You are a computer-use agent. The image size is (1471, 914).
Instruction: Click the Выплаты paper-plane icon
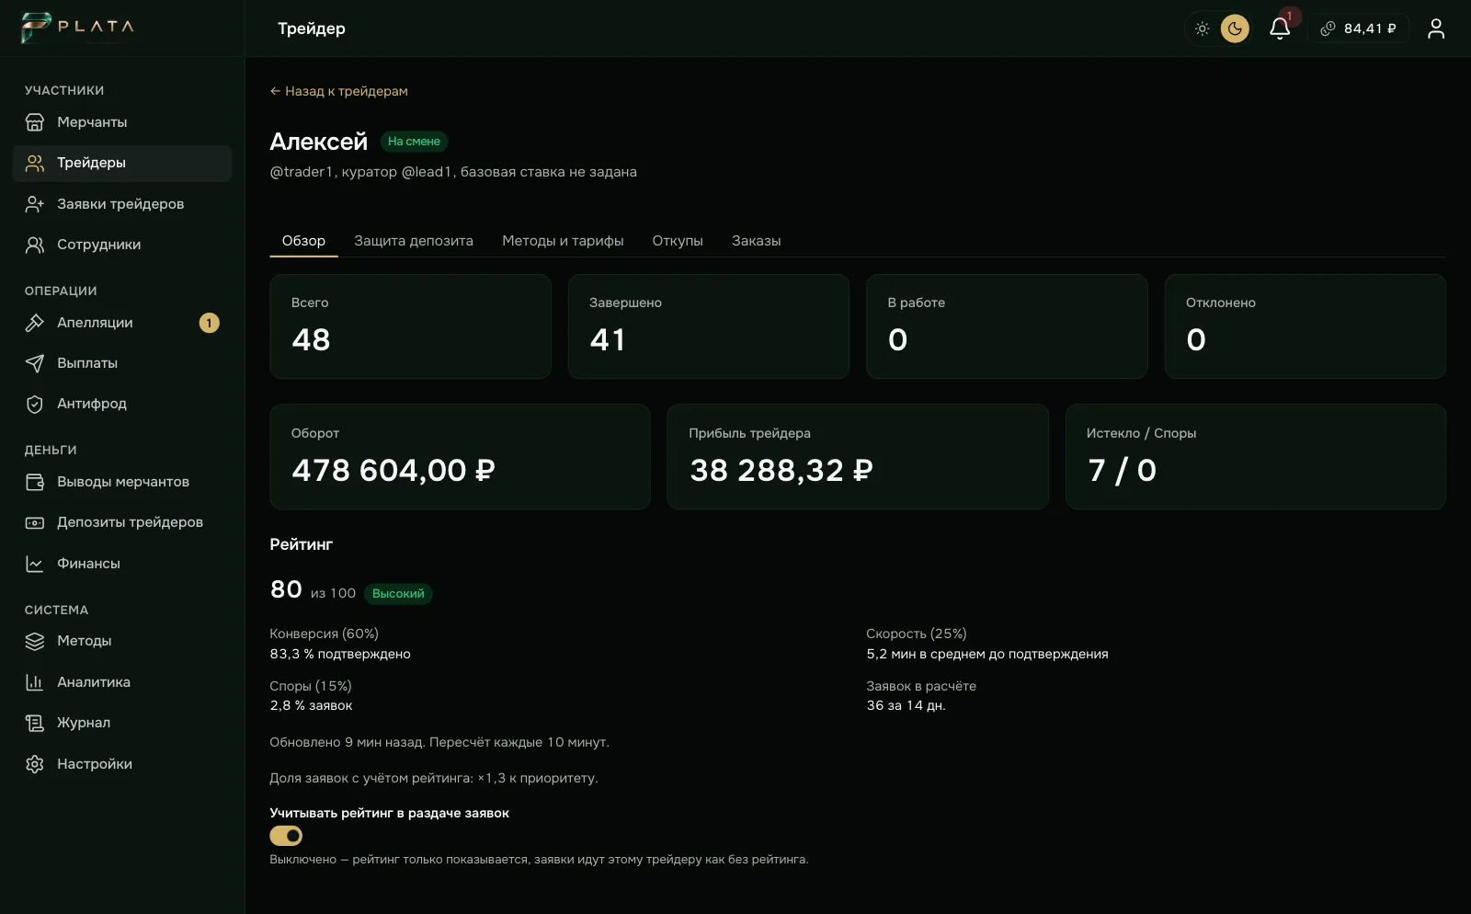[35, 363]
